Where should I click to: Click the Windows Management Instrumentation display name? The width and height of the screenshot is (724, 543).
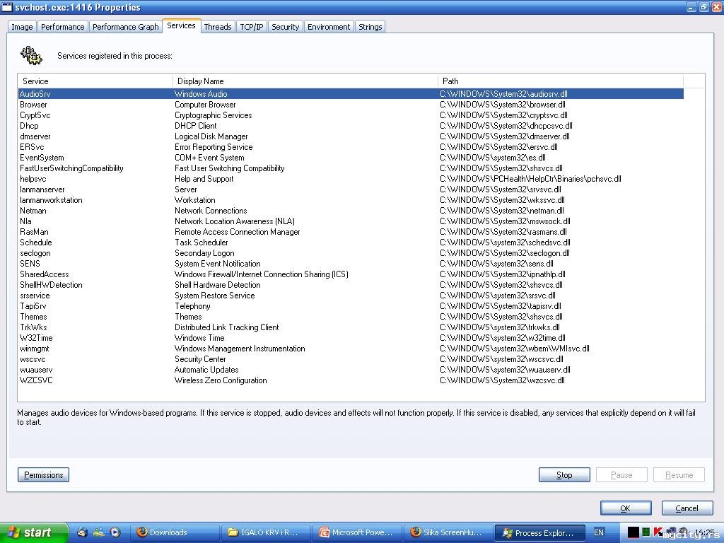click(240, 349)
